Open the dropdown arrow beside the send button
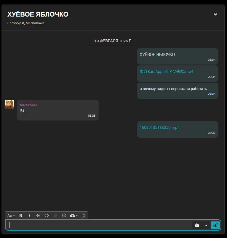The image size is (227, 238). pos(206,225)
